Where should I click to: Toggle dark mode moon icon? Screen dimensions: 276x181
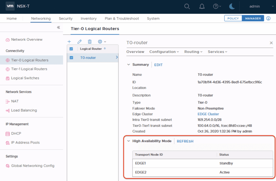coord(232,6)
